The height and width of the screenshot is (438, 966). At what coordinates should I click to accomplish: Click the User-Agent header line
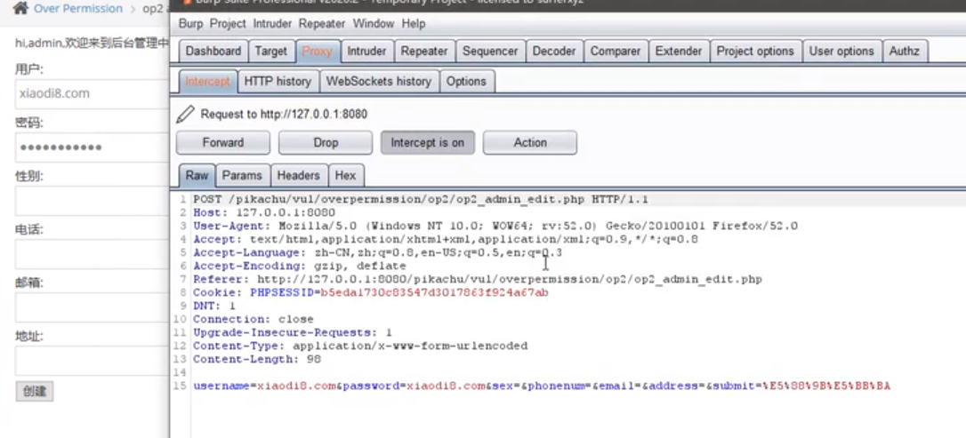(495, 227)
